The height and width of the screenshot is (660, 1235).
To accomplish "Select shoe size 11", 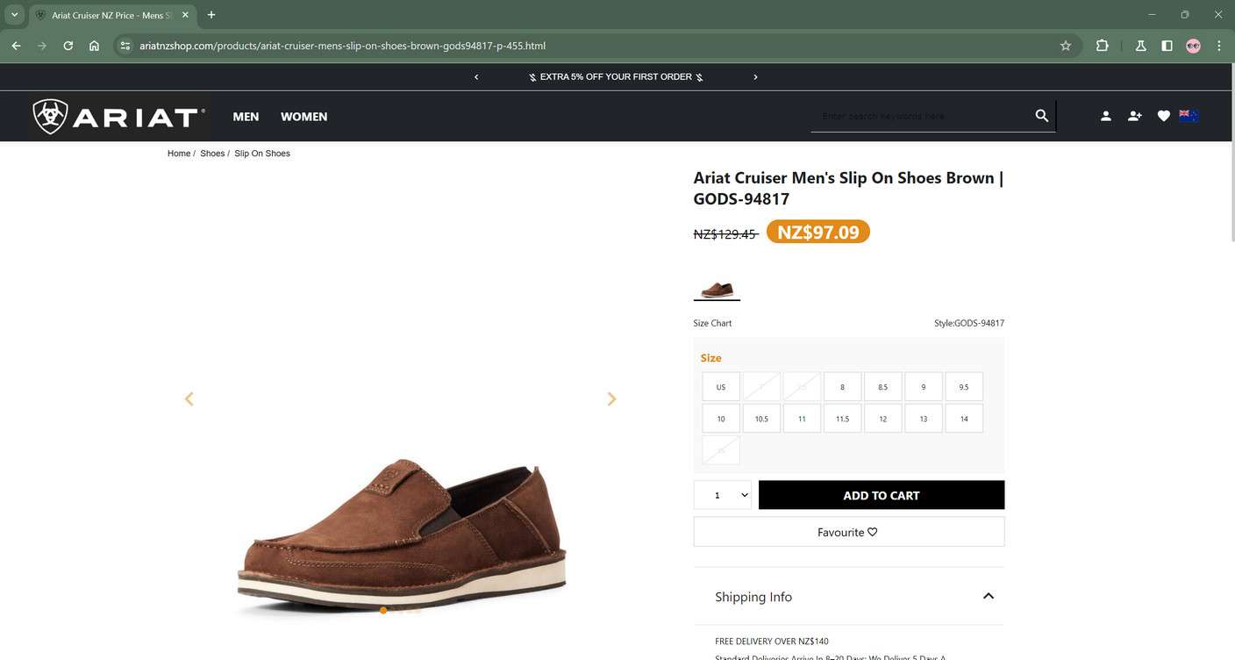I will pos(802,419).
